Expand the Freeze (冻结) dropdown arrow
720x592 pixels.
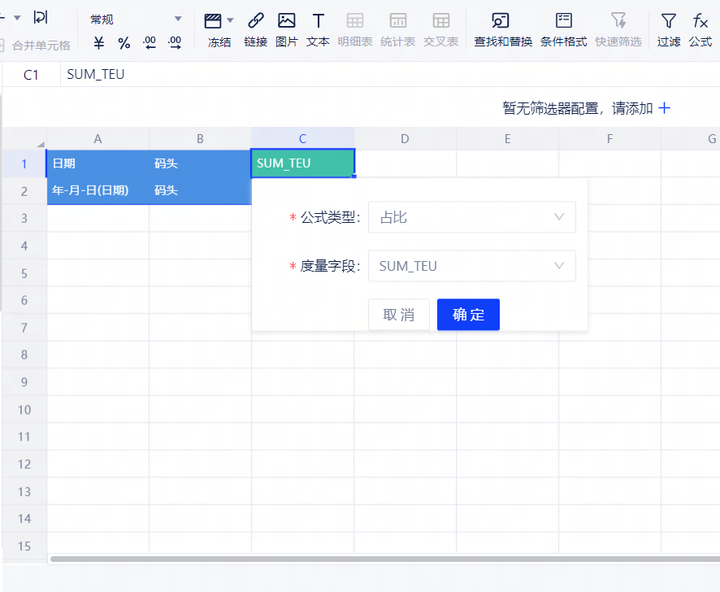coord(231,20)
